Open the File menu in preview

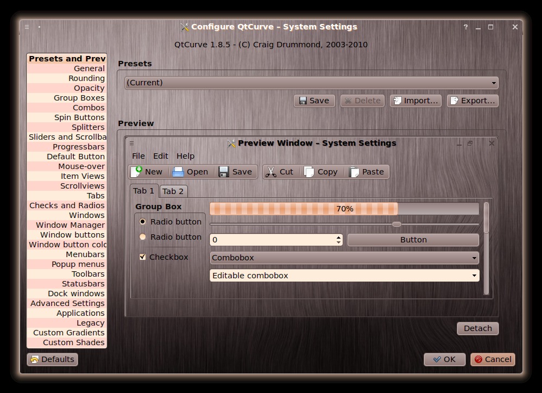(138, 156)
